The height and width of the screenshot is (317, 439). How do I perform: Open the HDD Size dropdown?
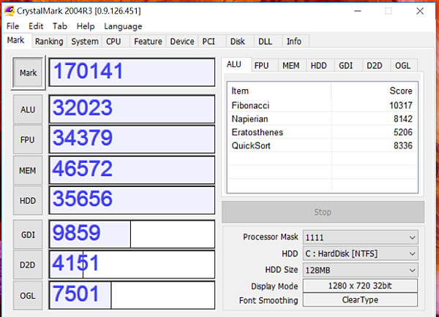coord(360,270)
